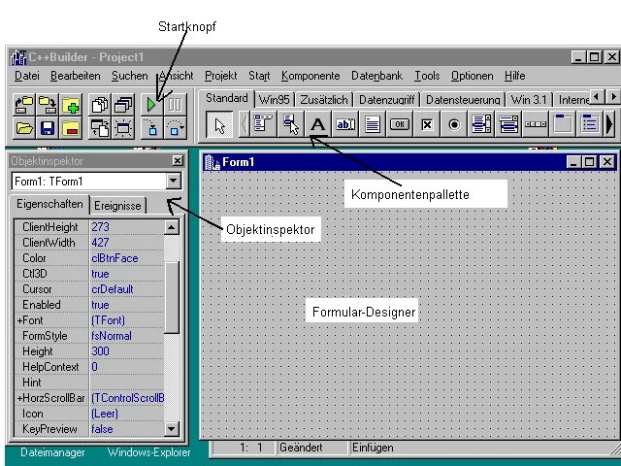The width and height of the screenshot is (621, 466).
Task: Select the Button component (OK)
Action: [400, 125]
